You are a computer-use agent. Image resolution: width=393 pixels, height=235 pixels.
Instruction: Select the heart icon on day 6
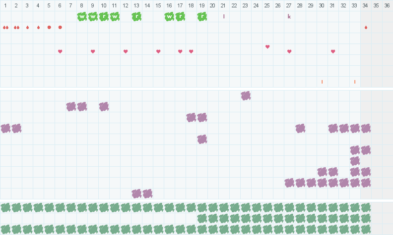point(60,51)
